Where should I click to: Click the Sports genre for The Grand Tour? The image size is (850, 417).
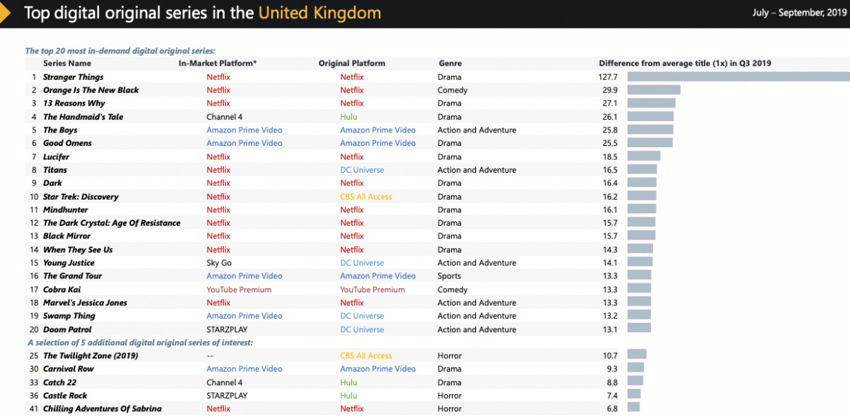pyautogui.click(x=449, y=276)
